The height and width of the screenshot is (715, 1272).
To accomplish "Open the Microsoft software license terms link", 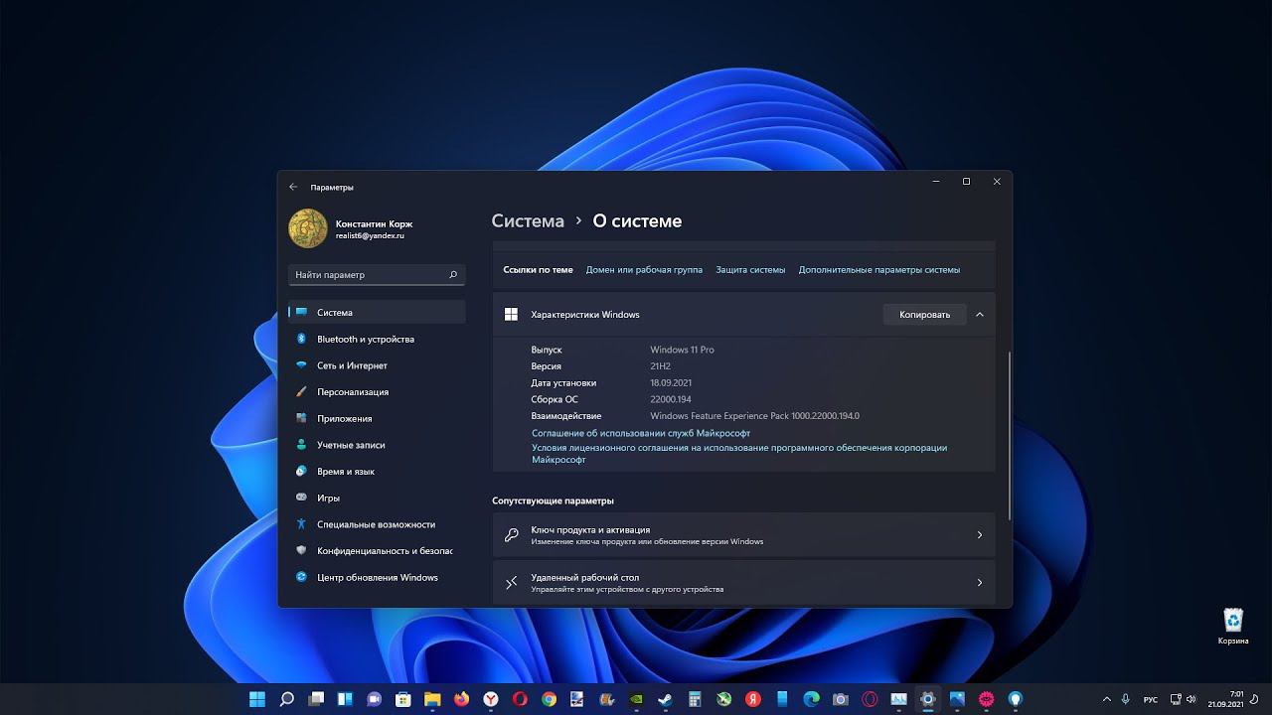I will click(x=739, y=454).
